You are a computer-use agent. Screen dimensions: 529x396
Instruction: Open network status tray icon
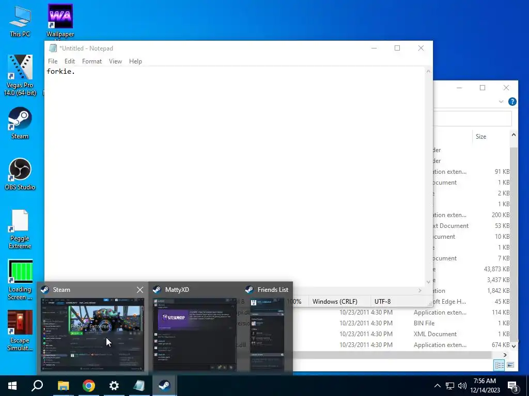tap(450, 386)
